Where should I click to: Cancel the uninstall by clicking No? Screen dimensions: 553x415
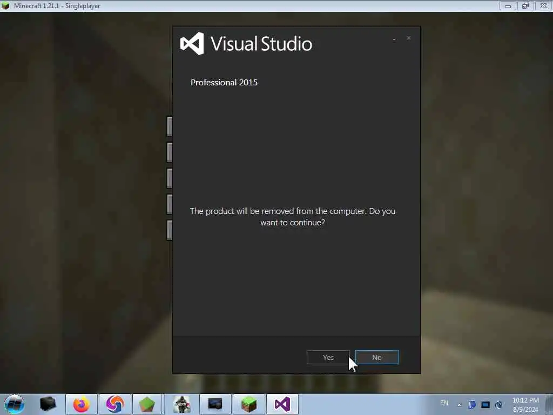tap(376, 357)
